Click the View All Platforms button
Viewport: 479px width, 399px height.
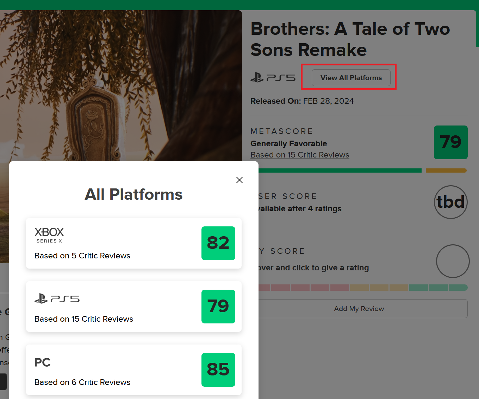[x=351, y=78]
